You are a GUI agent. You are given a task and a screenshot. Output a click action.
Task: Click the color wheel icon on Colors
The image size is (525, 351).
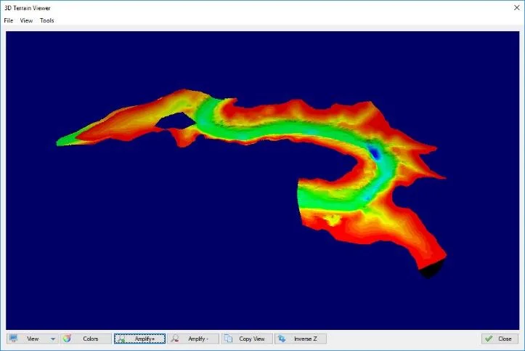click(67, 338)
